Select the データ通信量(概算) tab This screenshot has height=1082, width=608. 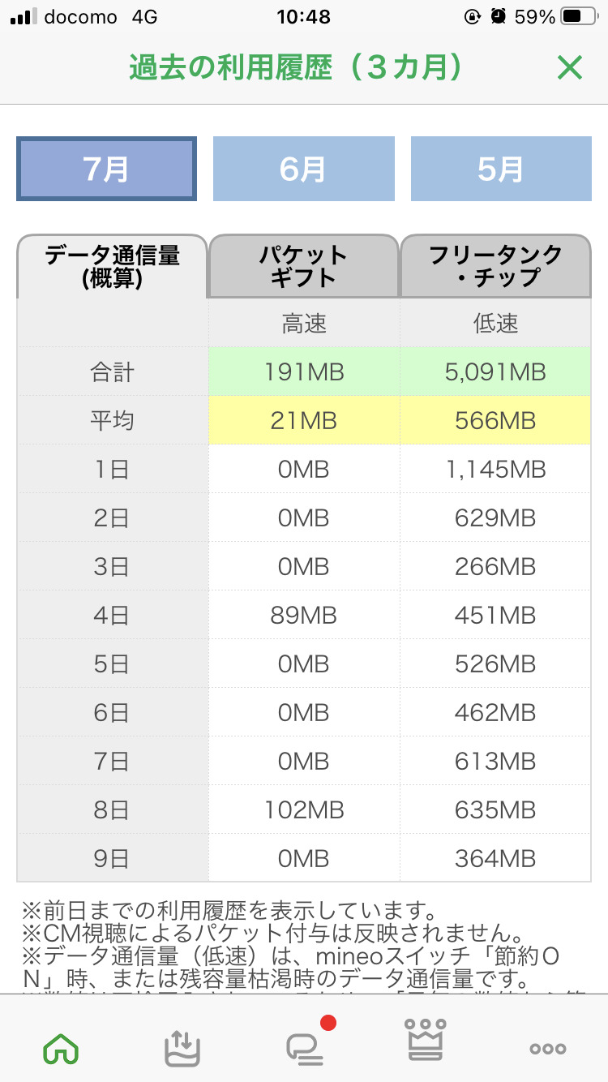tap(112, 266)
